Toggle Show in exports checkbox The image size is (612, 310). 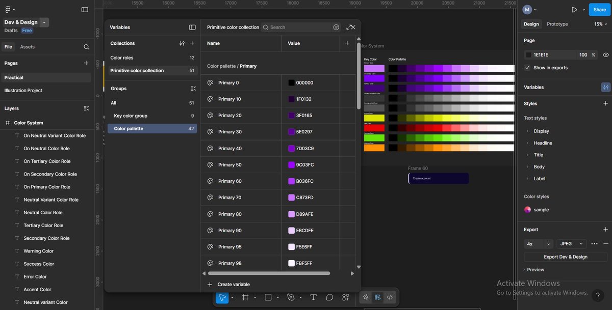tap(527, 68)
